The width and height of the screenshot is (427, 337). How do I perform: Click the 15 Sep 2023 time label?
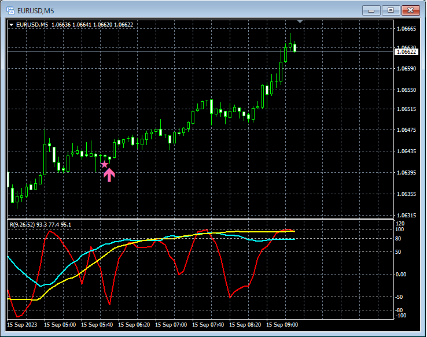click(x=22, y=325)
